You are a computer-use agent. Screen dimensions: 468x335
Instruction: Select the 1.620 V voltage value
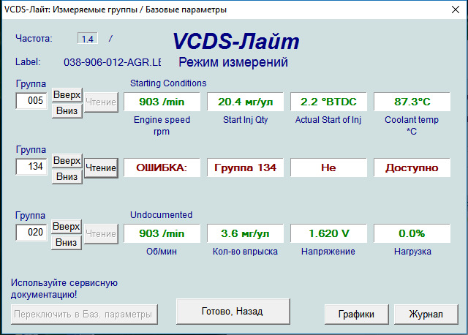point(328,233)
